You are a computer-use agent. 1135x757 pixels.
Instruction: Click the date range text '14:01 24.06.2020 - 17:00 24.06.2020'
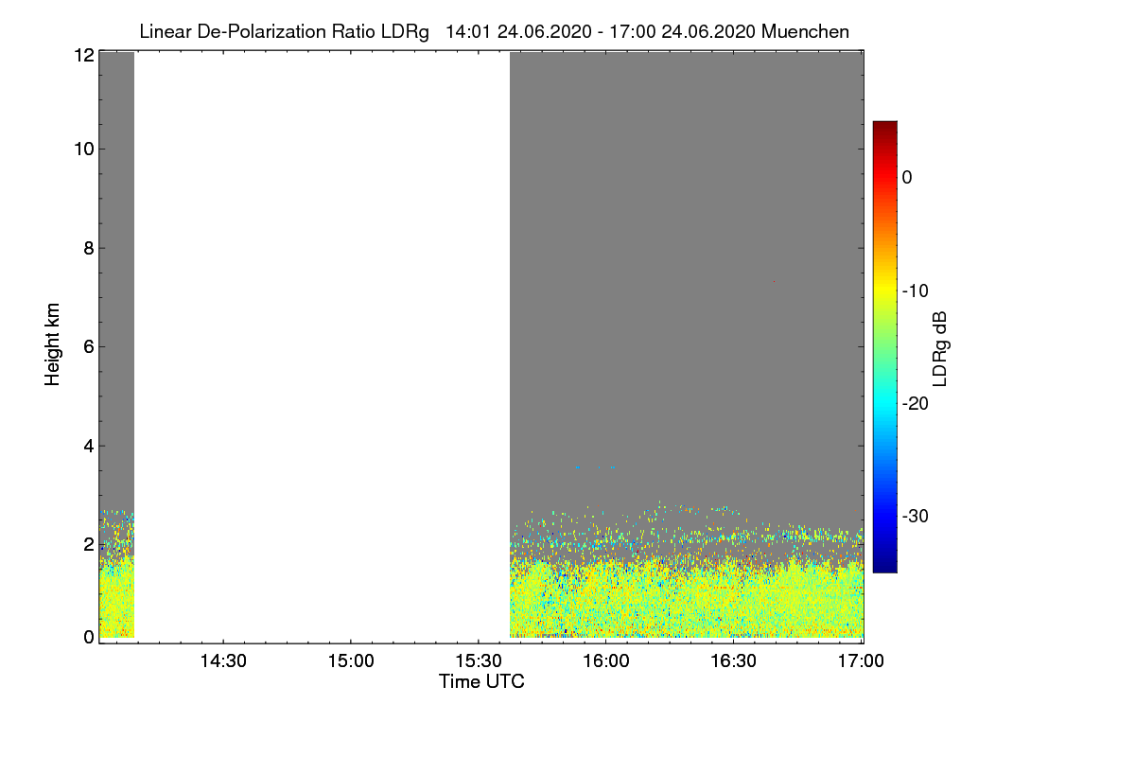pyautogui.click(x=600, y=31)
